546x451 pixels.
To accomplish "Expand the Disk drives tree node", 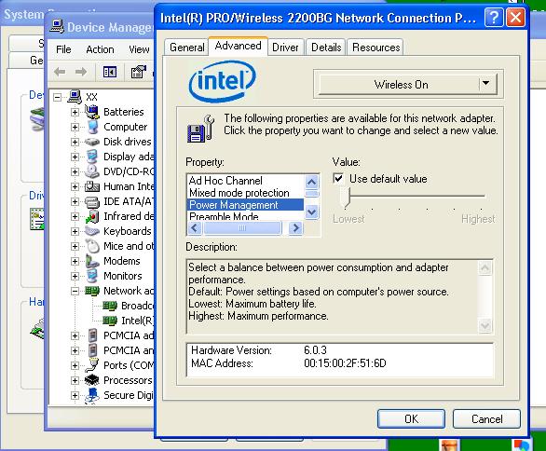I will pyautogui.click(x=75, y=142).
